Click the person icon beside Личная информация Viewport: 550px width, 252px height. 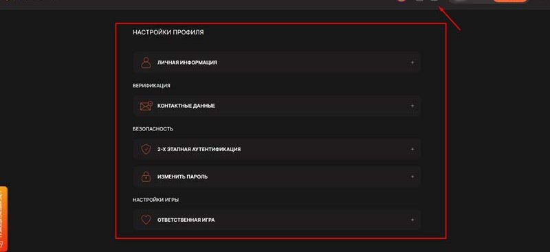tap(146, 62)
